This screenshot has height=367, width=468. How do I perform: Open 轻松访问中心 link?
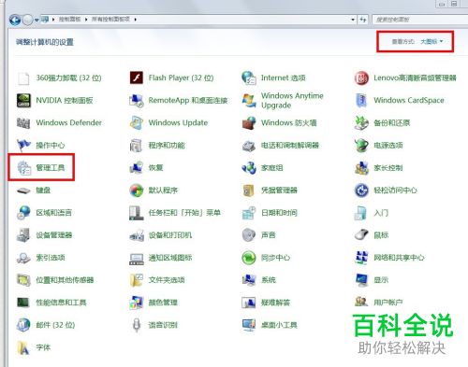395,191
